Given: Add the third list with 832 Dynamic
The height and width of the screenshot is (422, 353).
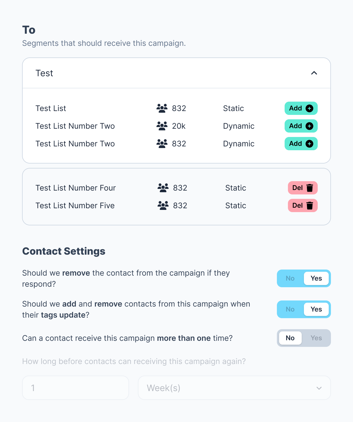Looking at the screenshot, I should pyautogui.click(x=301, y=144).
